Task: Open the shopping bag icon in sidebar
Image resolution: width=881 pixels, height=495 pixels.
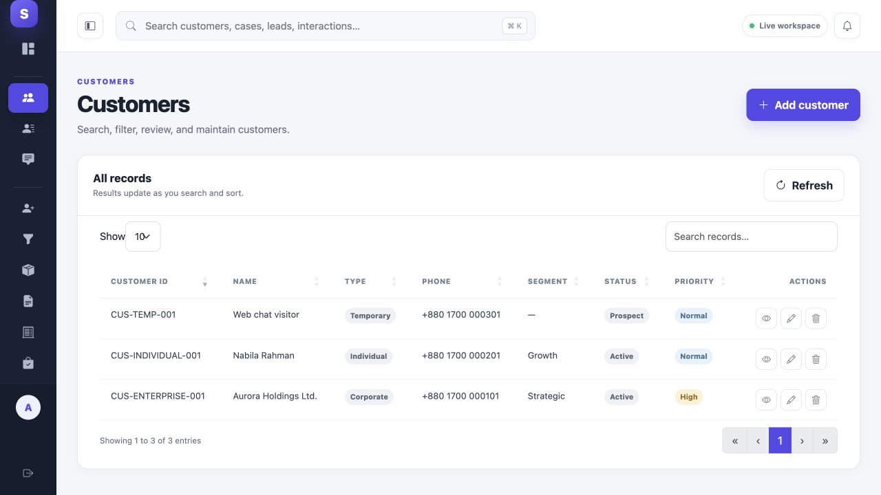Action: pos(28,363)
